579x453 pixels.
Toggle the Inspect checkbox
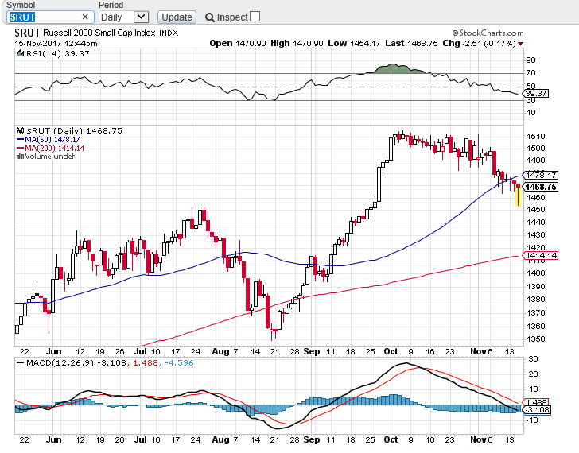[255, 17]
